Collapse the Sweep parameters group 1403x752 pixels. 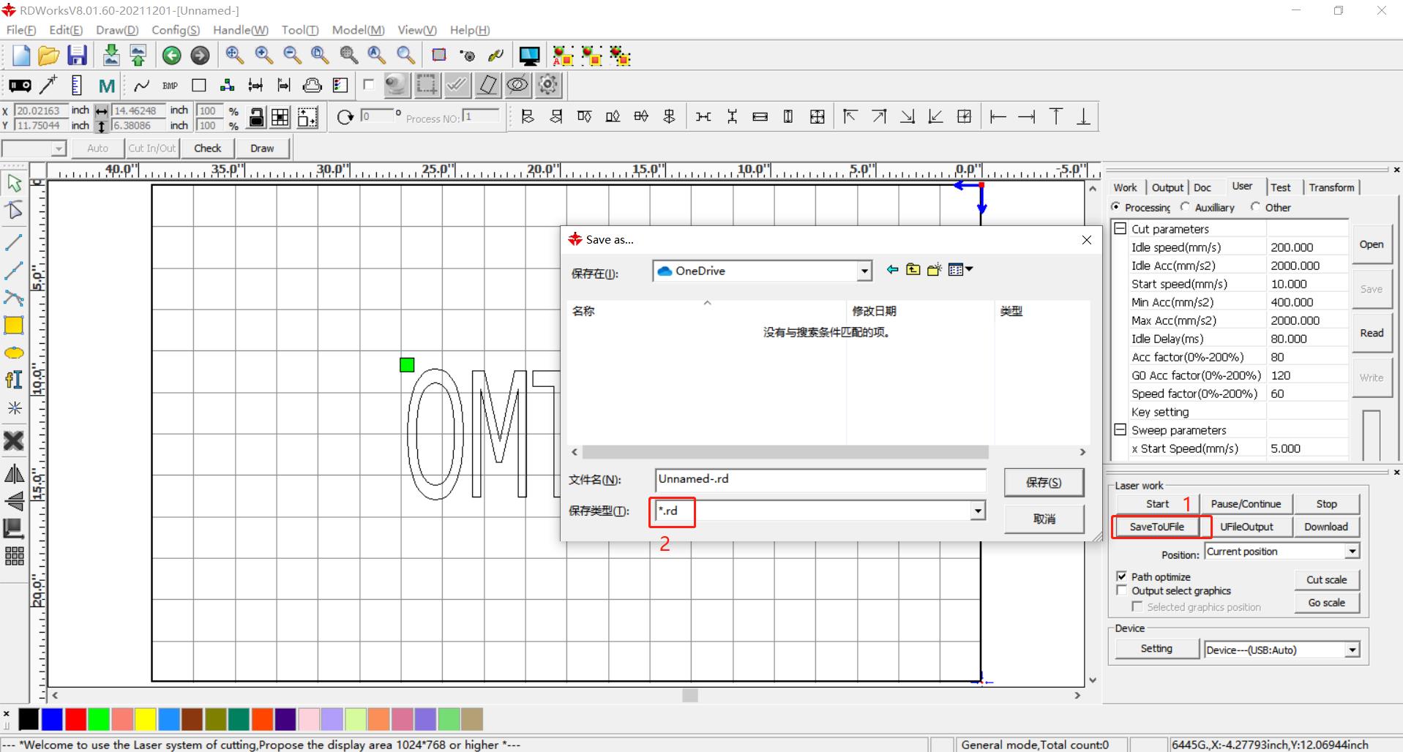tap(1120, 429)
